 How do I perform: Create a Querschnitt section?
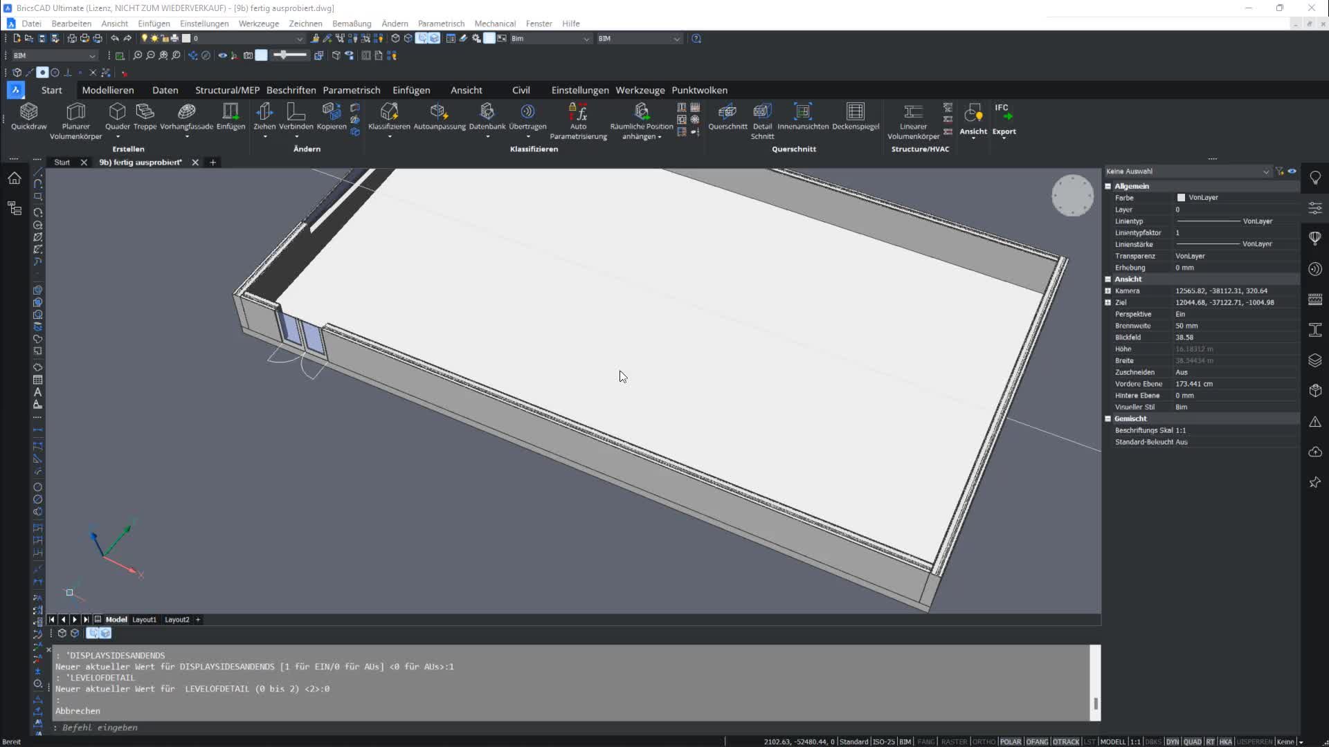[727, 116]
